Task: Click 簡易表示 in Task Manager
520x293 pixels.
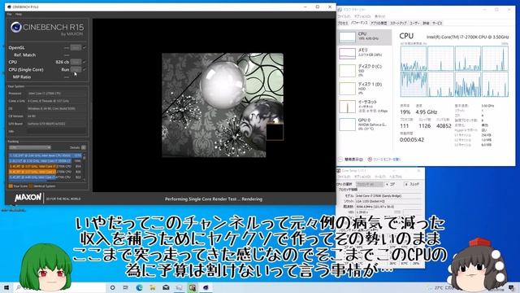Action: [x=351, y=160]
